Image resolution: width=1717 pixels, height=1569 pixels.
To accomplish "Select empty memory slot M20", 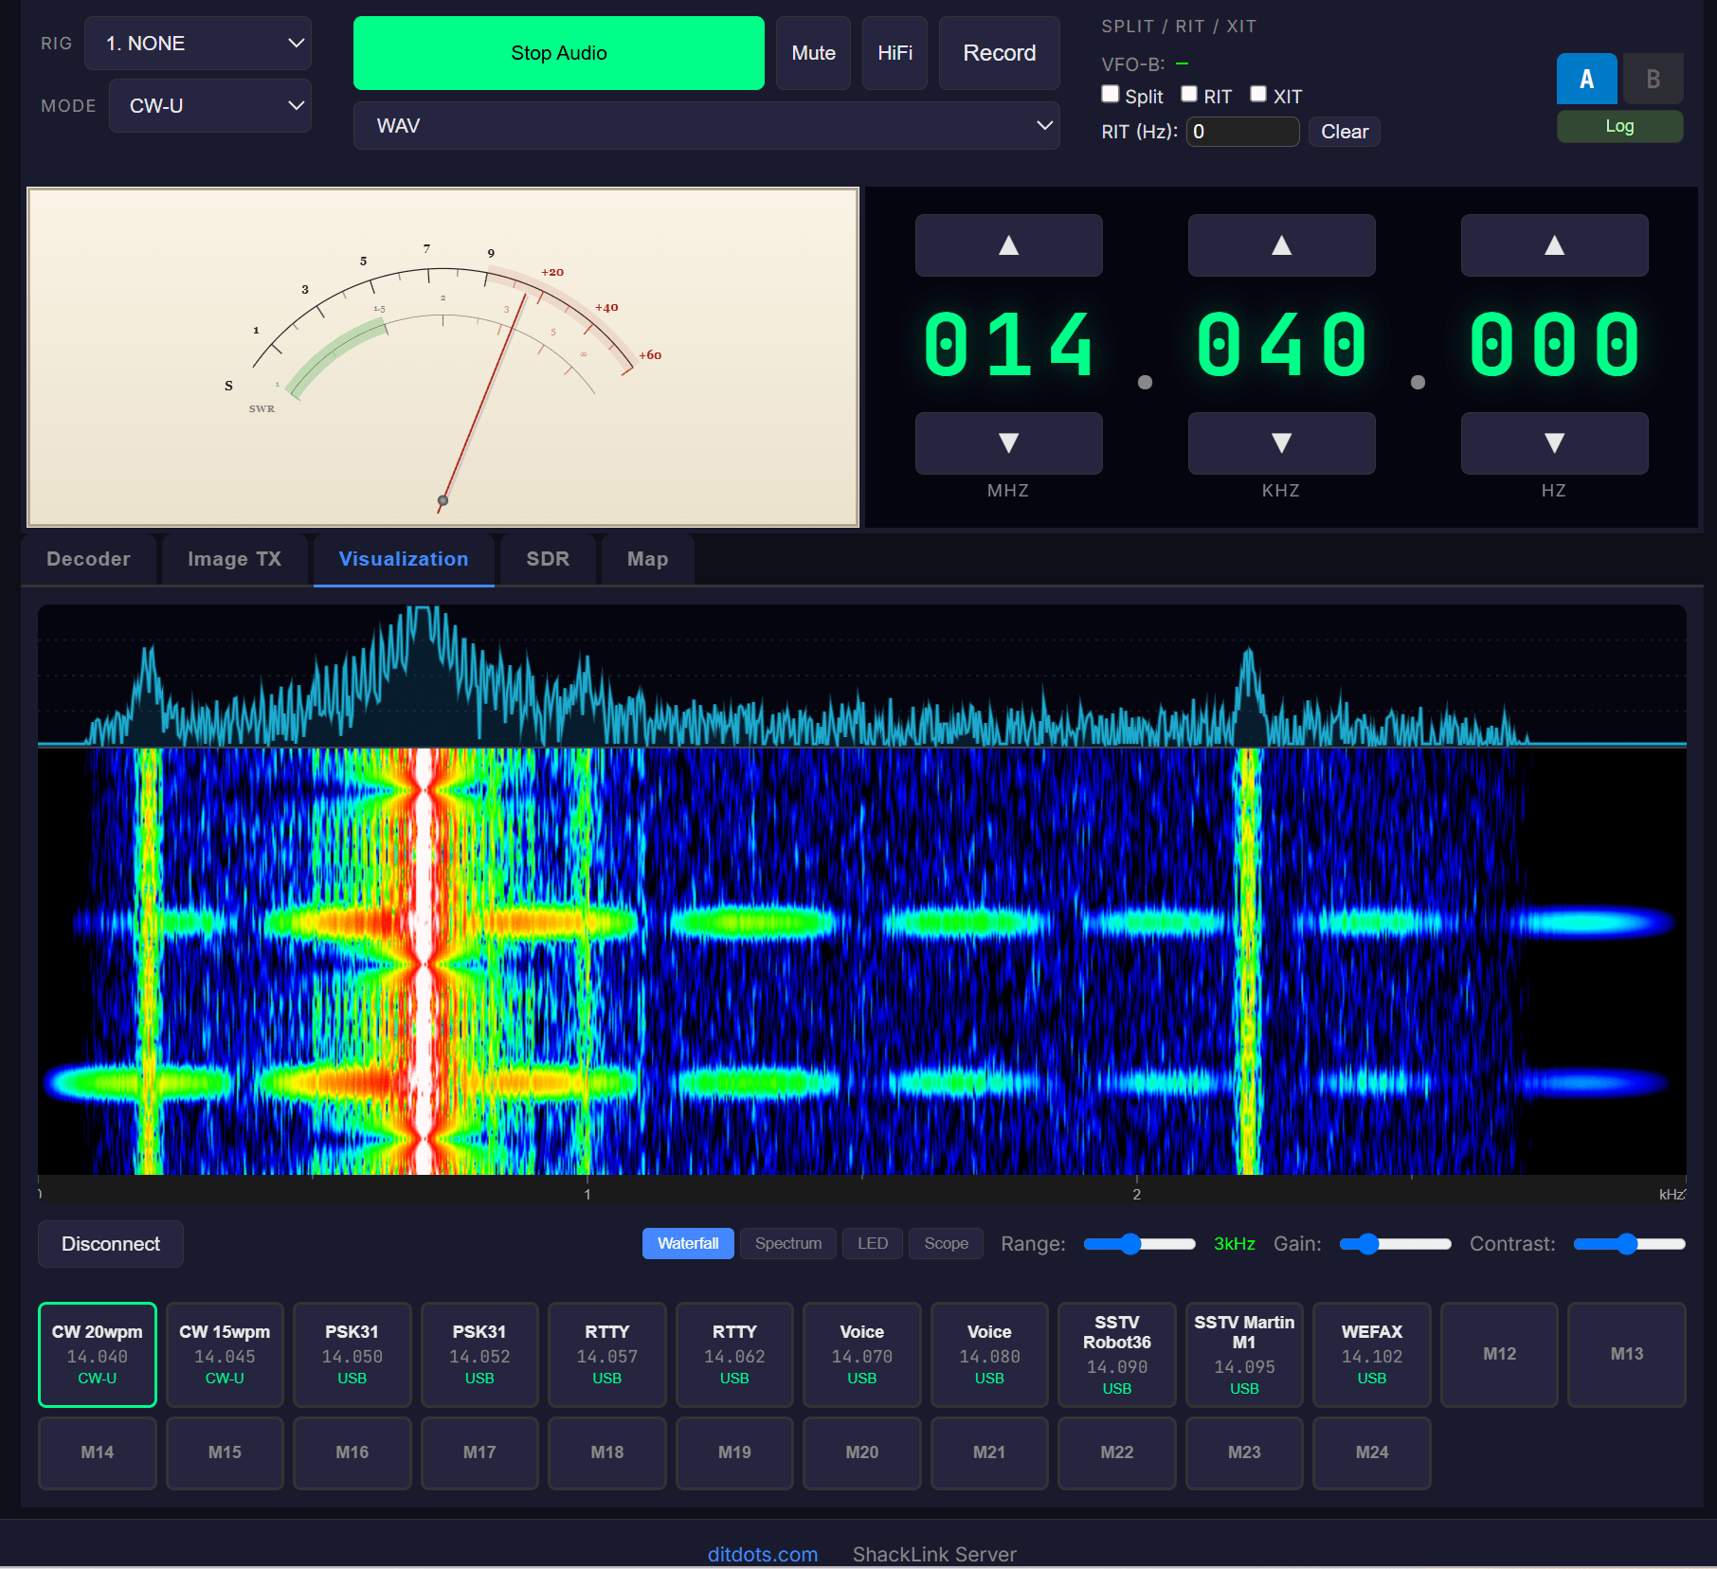I will [861, 1452].
